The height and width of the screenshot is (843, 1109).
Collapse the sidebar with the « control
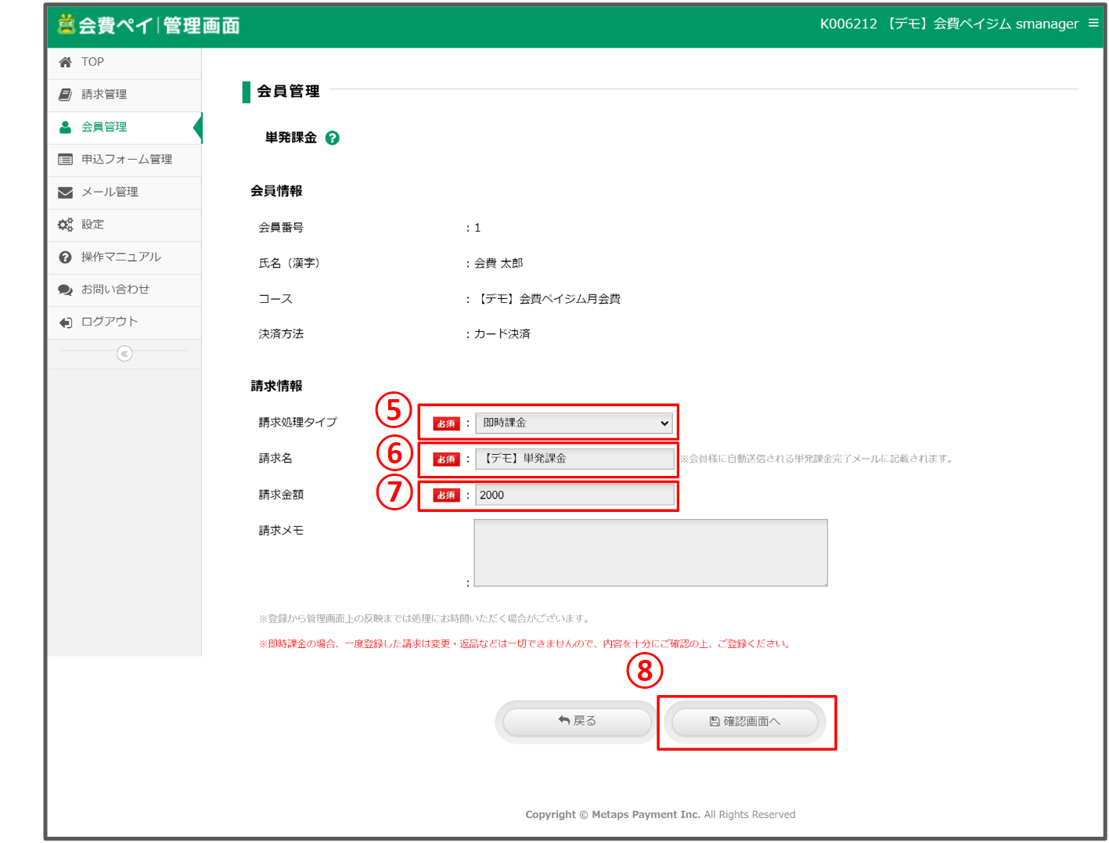coord(124,353)
